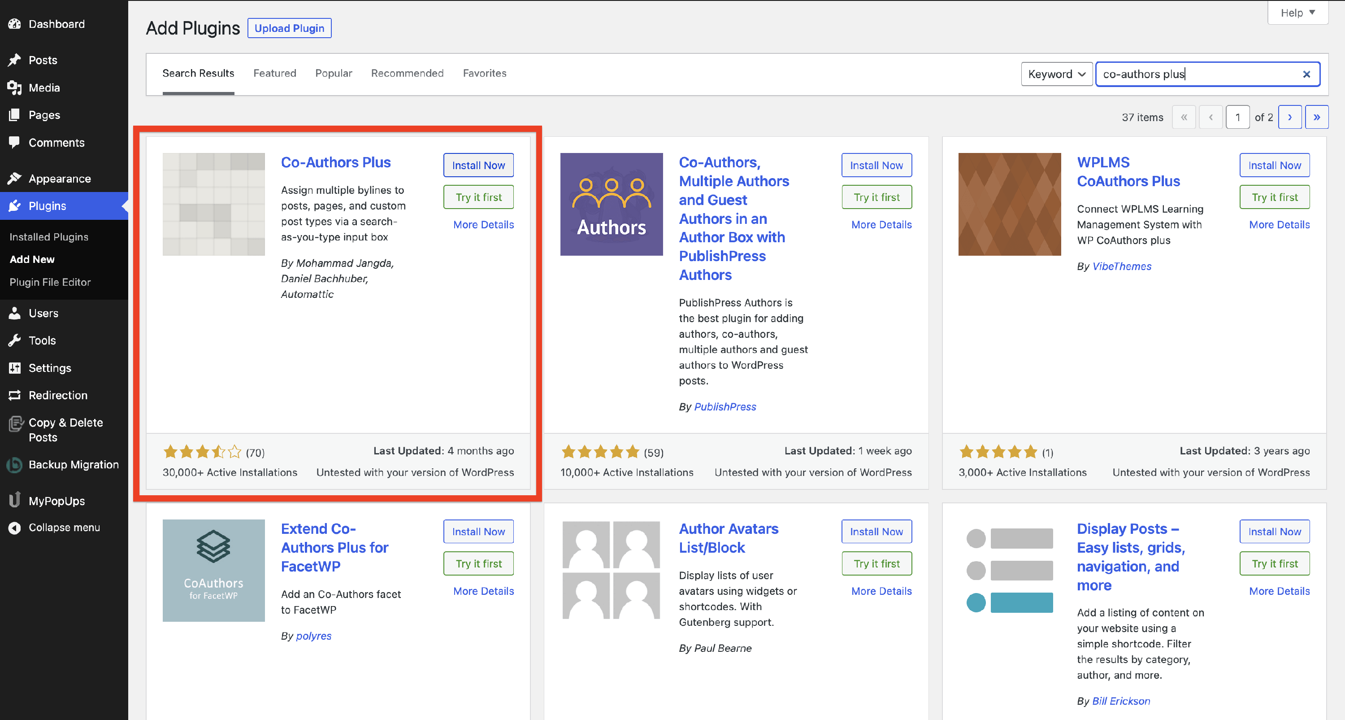Click the Media library icon
Screen dimensions: 1345x720
click(x=15, y=88)
